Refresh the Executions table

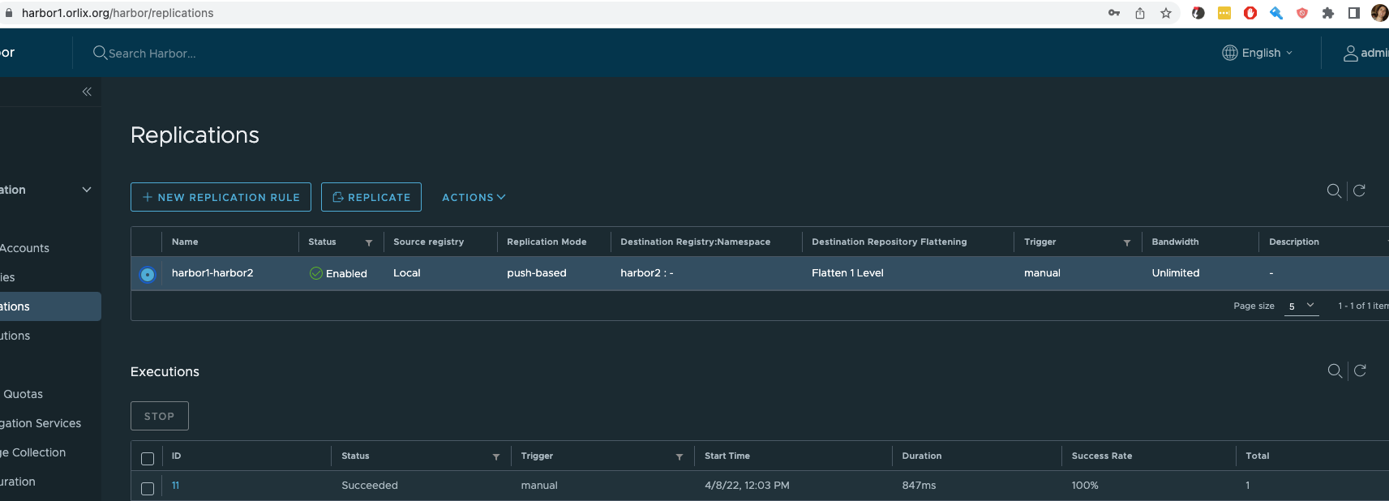[1361, 370]
